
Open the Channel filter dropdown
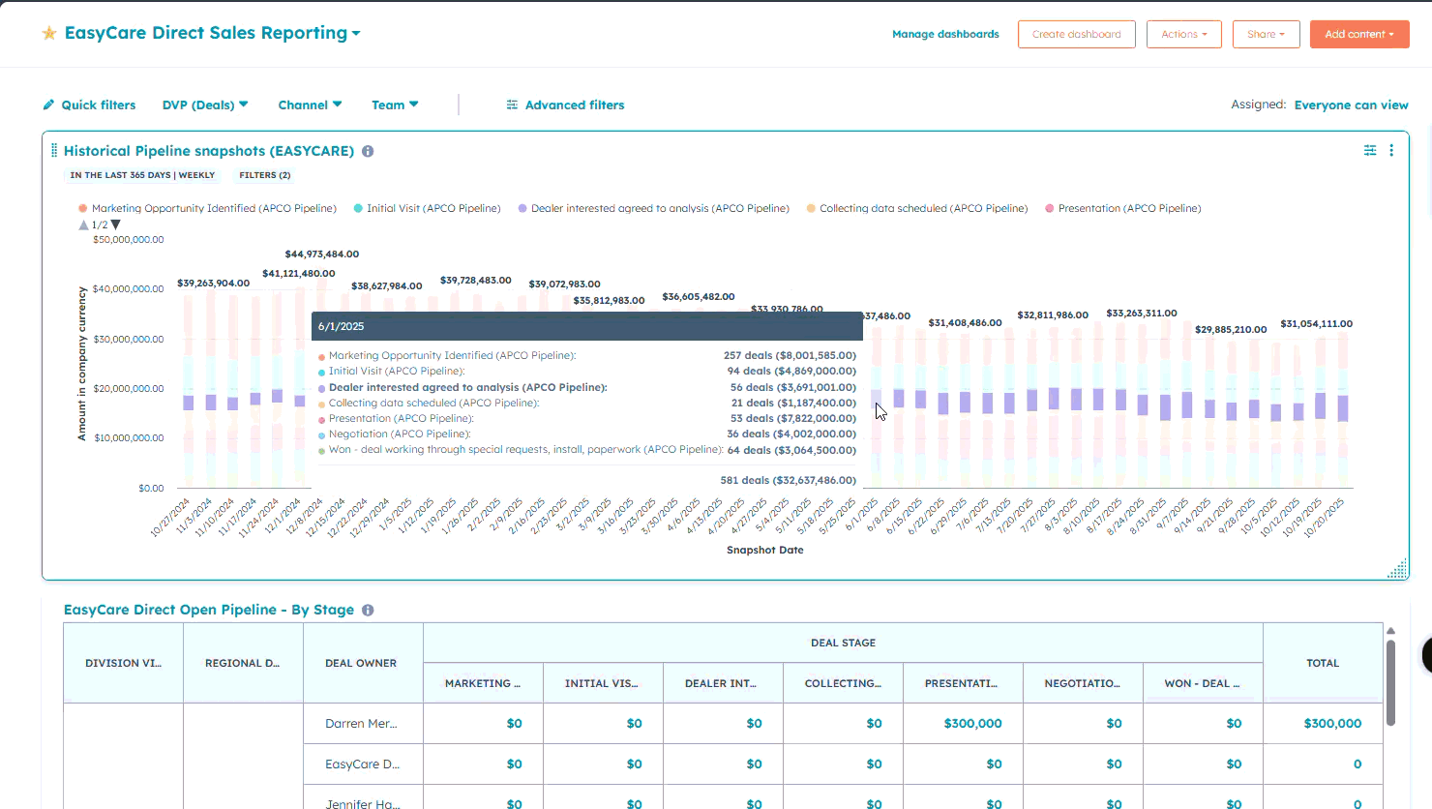click(x=310, y=105)
